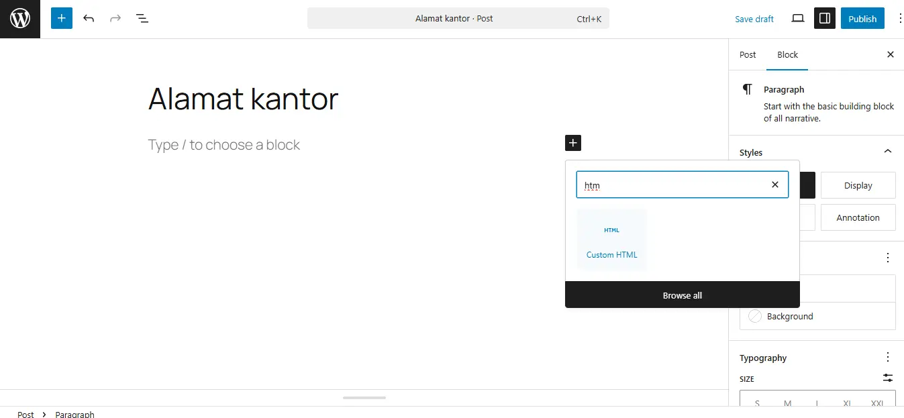Close the settings sidebar
904x418 pixels.
(891, 55)
